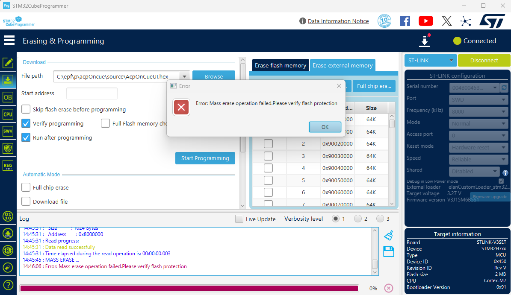Open the Memory & File editing panel
The width and height of the screenshot is (511, 295).
click(8, 62)
